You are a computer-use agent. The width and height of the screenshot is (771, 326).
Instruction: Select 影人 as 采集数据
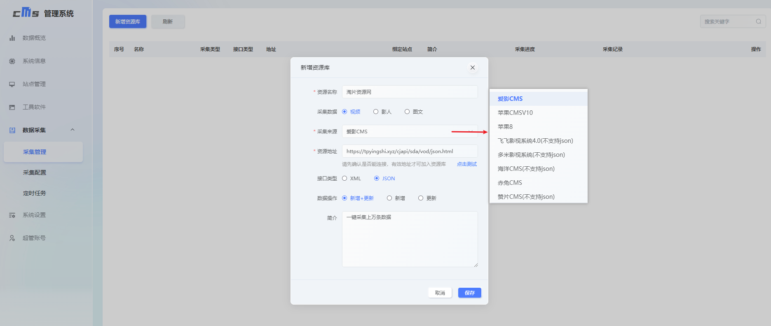(382, 112)
